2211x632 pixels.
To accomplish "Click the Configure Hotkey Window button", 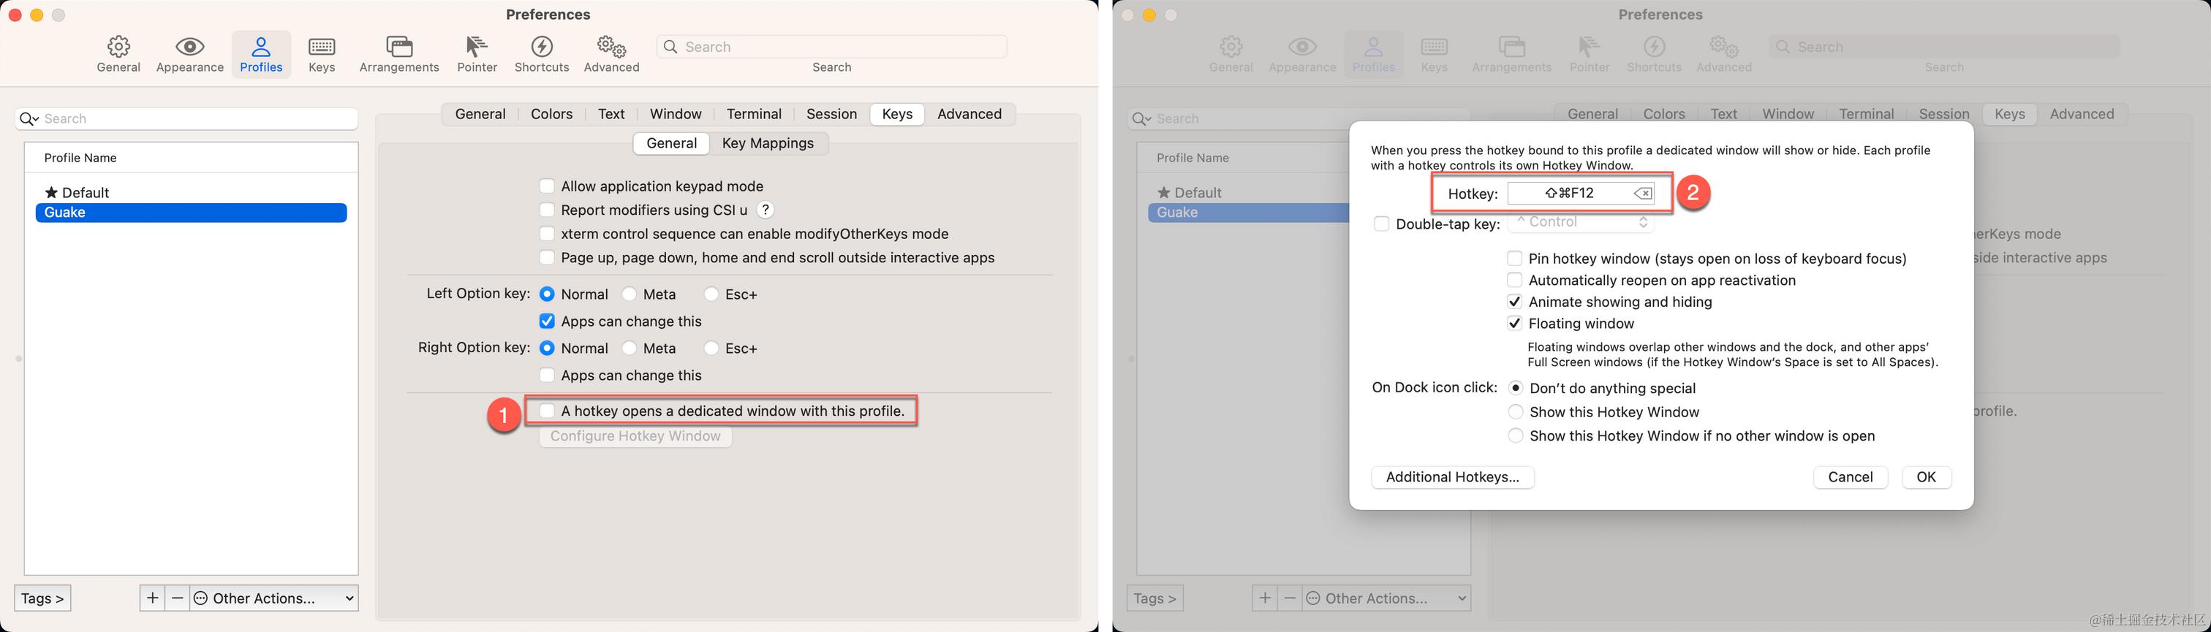I will pos(635,436).
